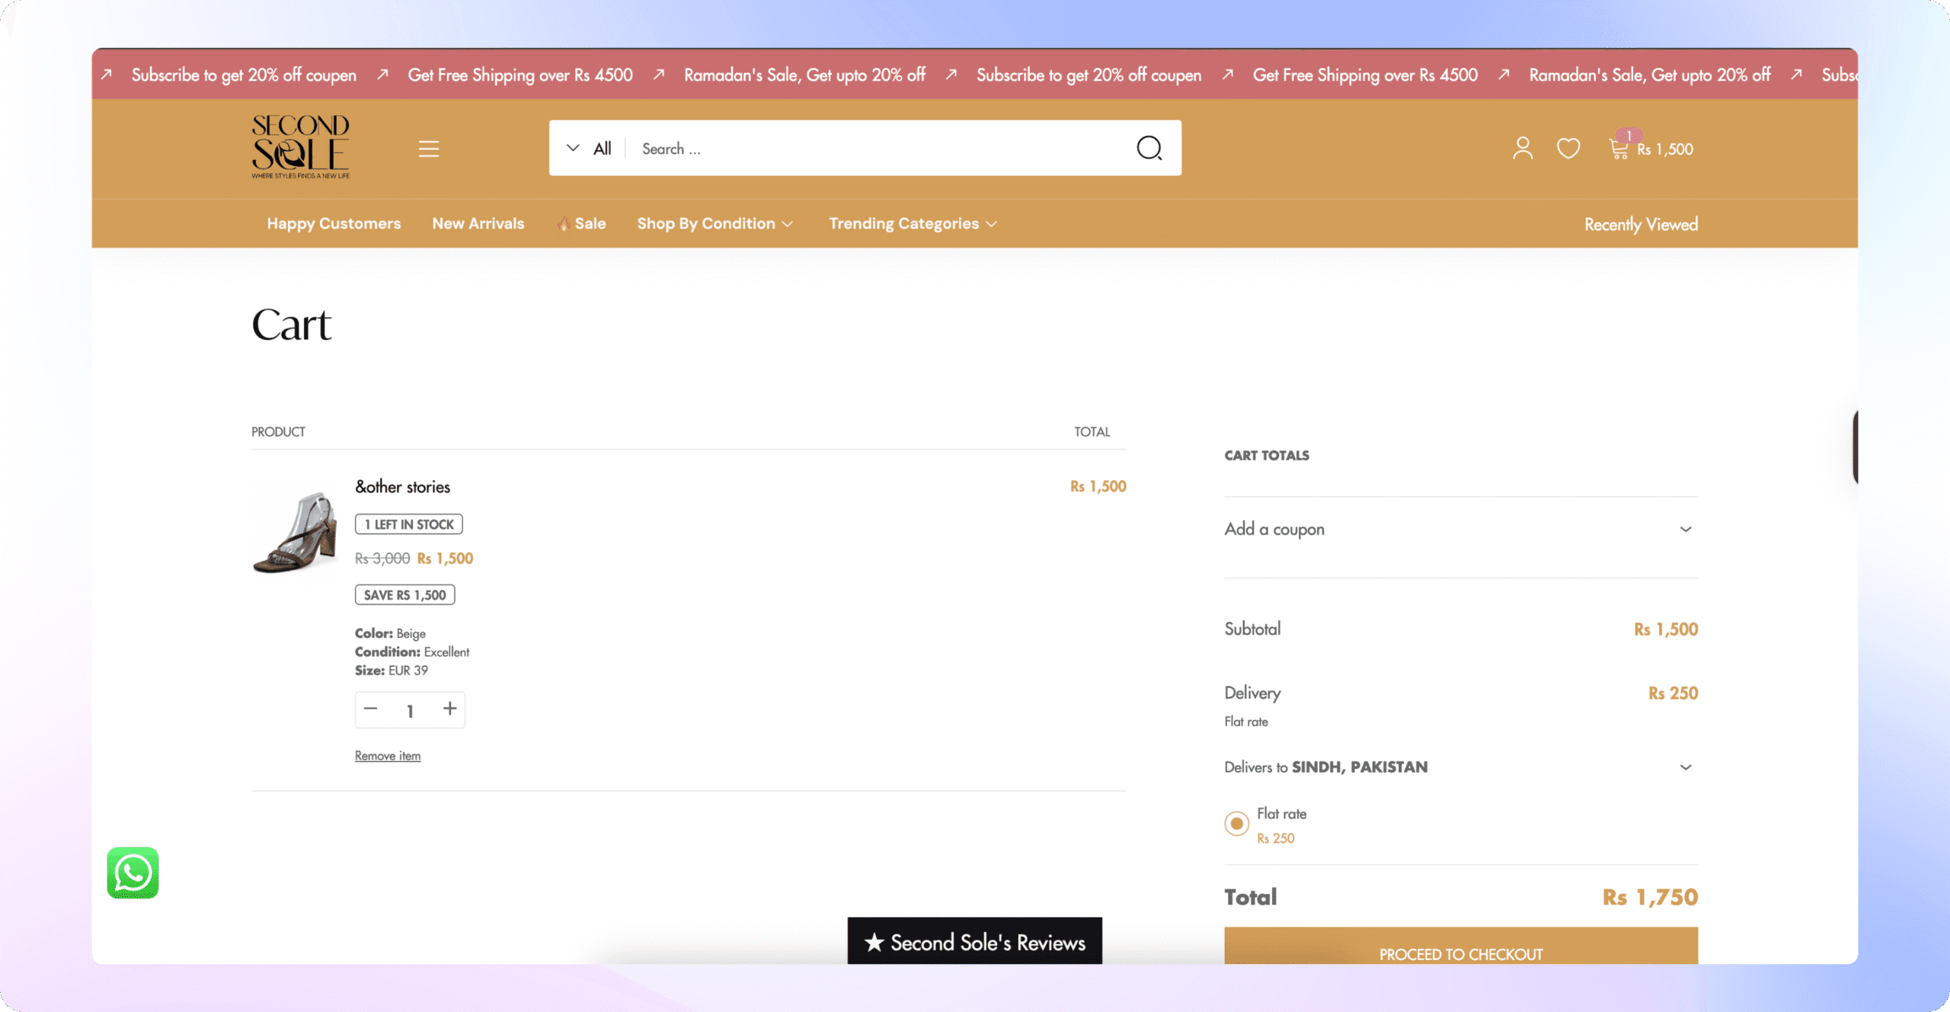1950x1012 pixels.
Task: Click the Second Sole logo
Action: point(301,146)
